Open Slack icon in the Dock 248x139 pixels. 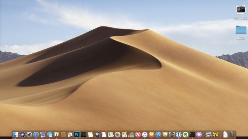[56, 134]
